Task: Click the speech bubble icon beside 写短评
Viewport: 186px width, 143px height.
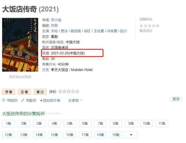Action: coord(4,100)
